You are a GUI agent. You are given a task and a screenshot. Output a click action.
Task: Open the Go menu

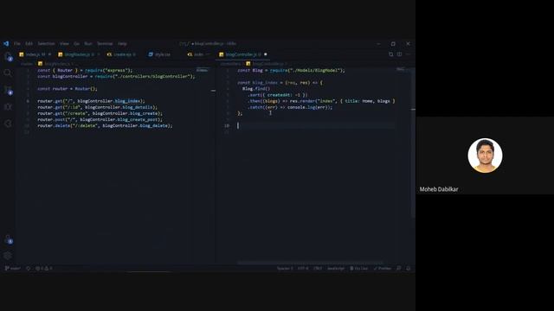(x=77, y=44)
